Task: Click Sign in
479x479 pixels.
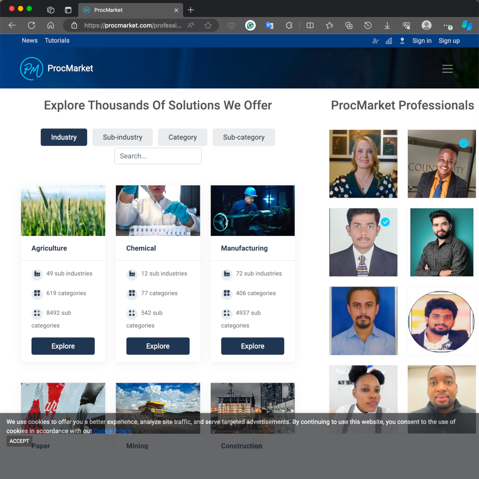Action: tap(422, 41)
